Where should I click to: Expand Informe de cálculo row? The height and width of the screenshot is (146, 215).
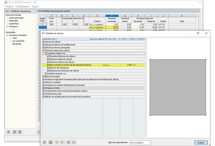(x=44, y=42)
